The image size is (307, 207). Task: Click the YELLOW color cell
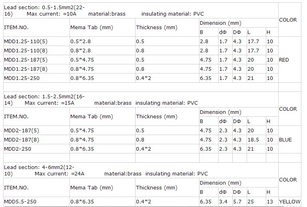tap(289, 201)
